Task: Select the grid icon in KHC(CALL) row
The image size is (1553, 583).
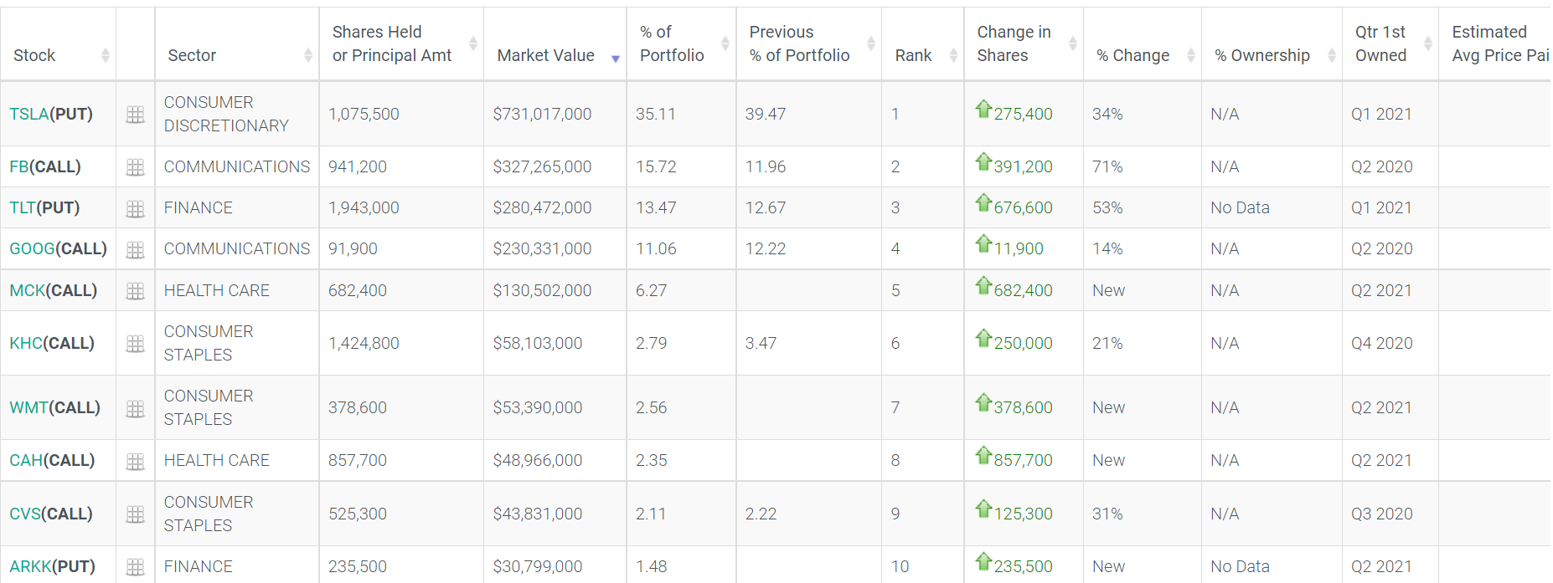Action: [x=135, y=344]
